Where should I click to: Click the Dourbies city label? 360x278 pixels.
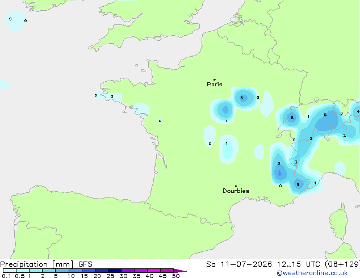236,191
